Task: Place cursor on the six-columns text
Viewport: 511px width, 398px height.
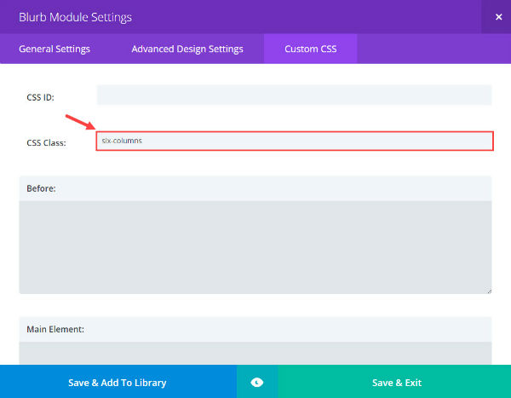Action: [122, 141]
